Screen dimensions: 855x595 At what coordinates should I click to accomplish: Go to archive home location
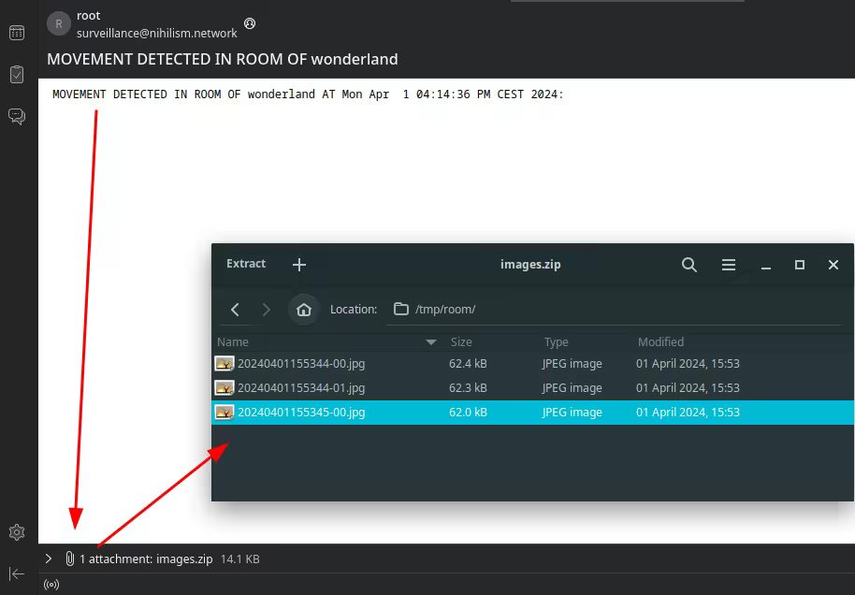pos(303,309)
